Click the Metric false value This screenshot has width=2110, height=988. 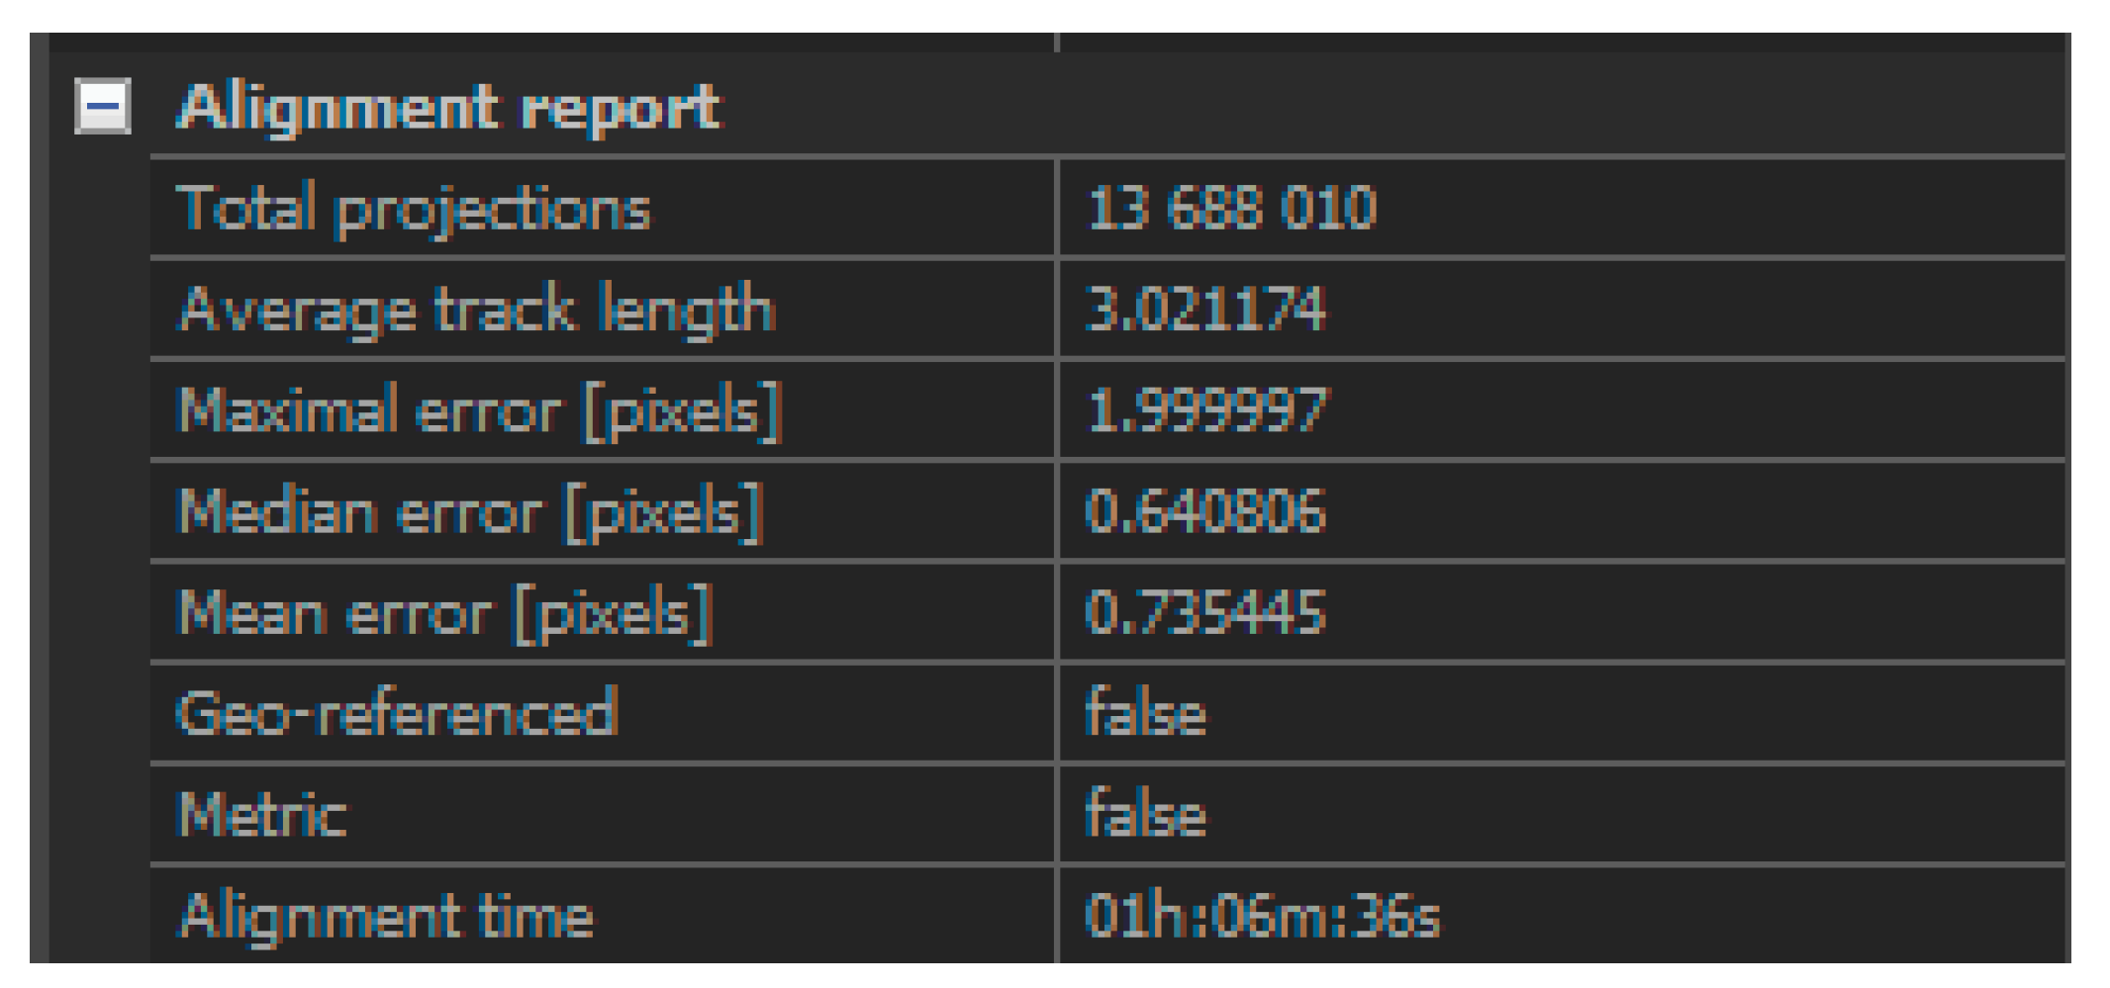(x=1146, y=815)
